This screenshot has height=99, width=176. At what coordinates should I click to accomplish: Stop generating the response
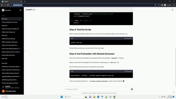point(132,89)
